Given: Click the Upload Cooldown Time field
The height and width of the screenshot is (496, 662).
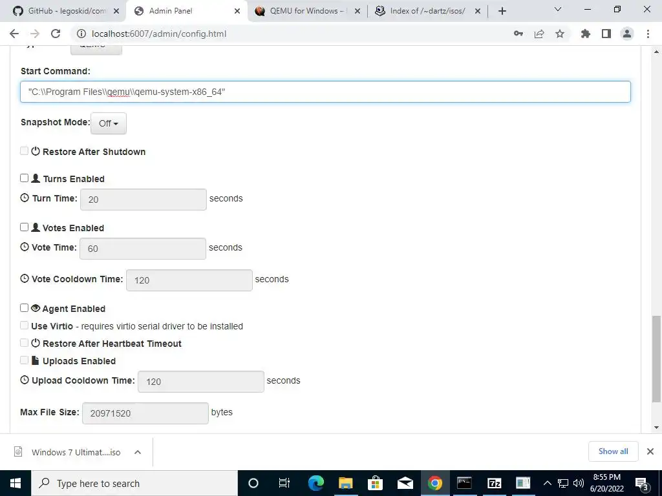Looking at the screenshot, I should tap(201, 381).
